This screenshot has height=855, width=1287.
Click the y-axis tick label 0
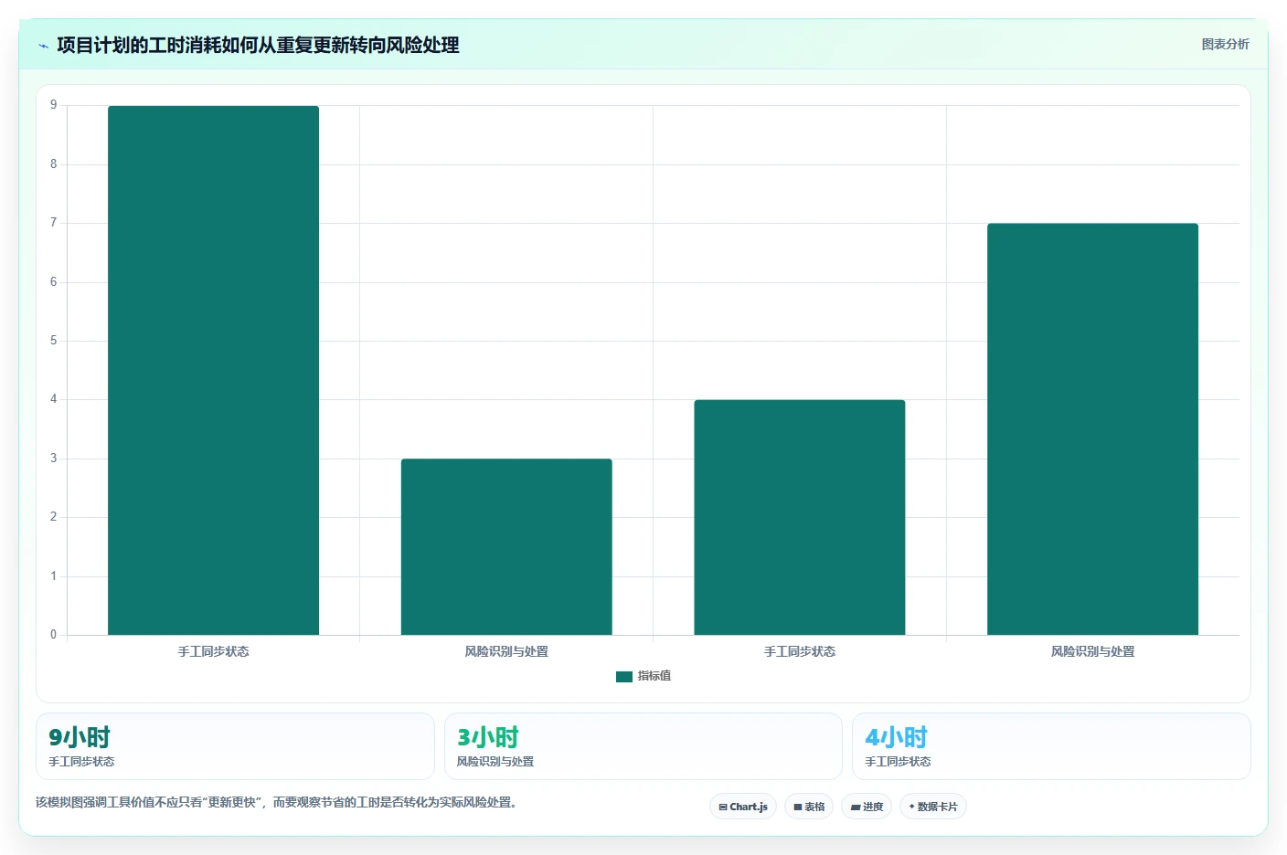[x=53, y=635]
